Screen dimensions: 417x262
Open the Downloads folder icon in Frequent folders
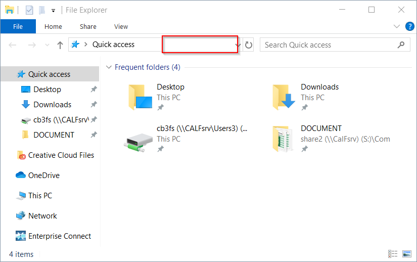(x=284, y=97)
